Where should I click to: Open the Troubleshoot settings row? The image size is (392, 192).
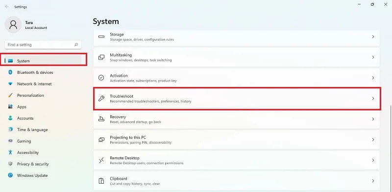pos(237,99)
